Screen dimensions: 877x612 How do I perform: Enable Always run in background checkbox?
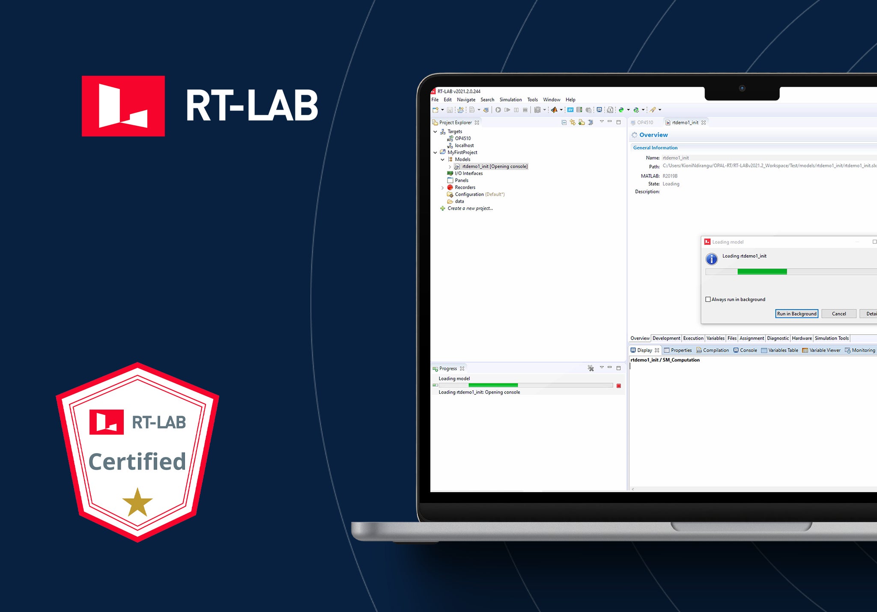[x=708, y=300]
